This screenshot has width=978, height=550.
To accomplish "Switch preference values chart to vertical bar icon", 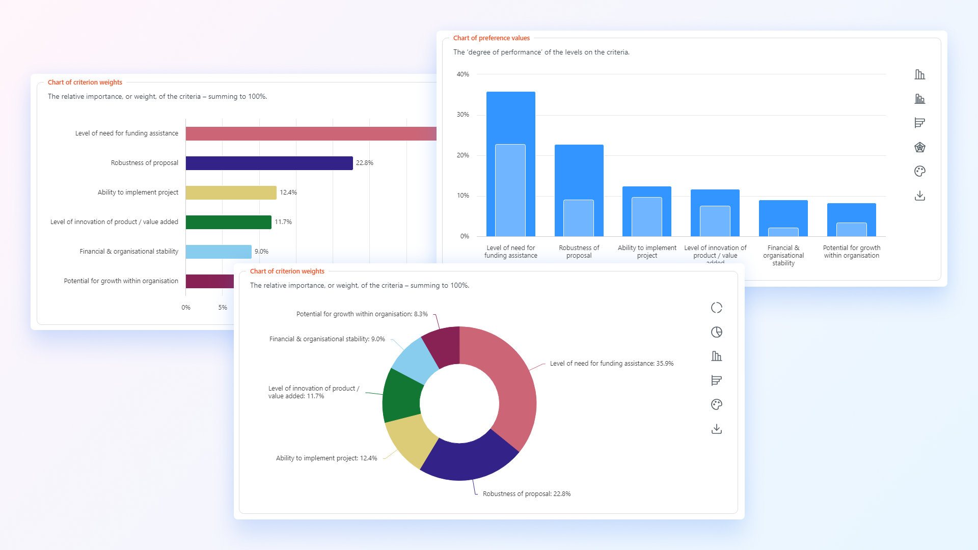I will click(x=919, y=74).
